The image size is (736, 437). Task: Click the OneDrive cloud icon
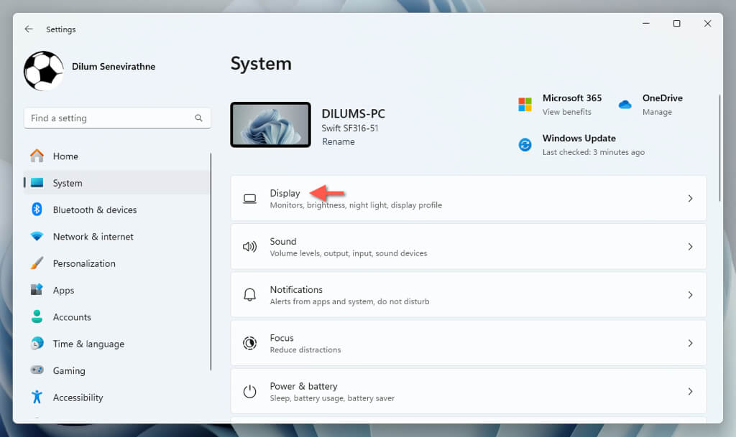point(625,105)
